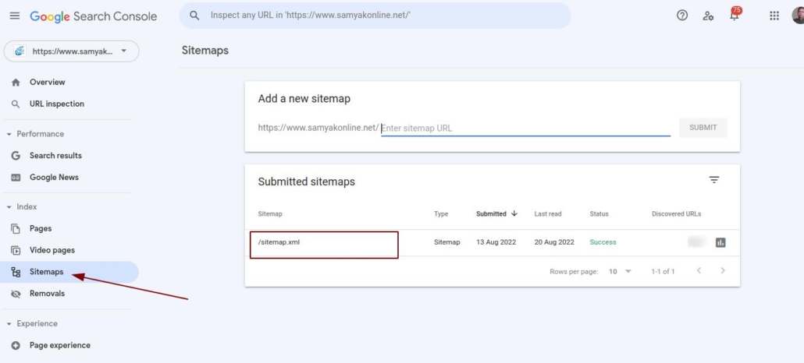Open notifications bell with 75 badge
This screenshot has width=804, height=363.
735,15
